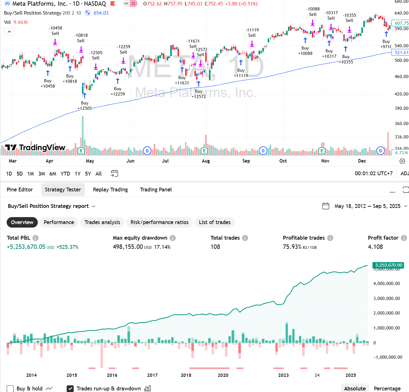This screenshot has width=409, height=392.
Task: Set time range to 1Y
Action: (x=77, y=174)
